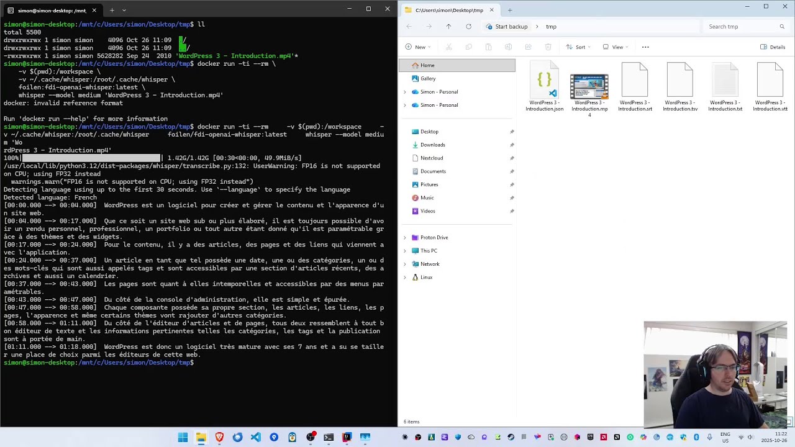Add a new tab in the terminal
Screen dimensions: 795x447
112,10
